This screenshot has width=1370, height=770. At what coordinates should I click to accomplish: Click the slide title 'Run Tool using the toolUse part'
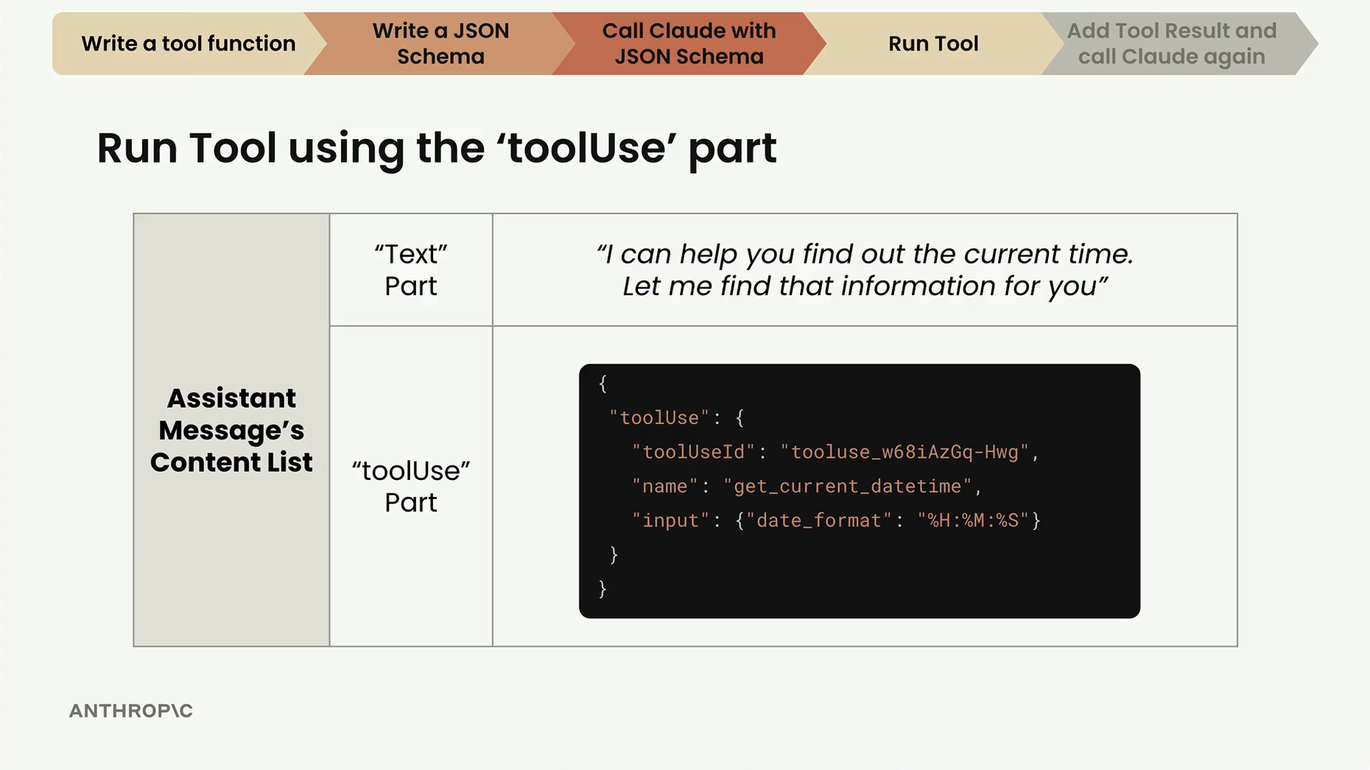436,148
